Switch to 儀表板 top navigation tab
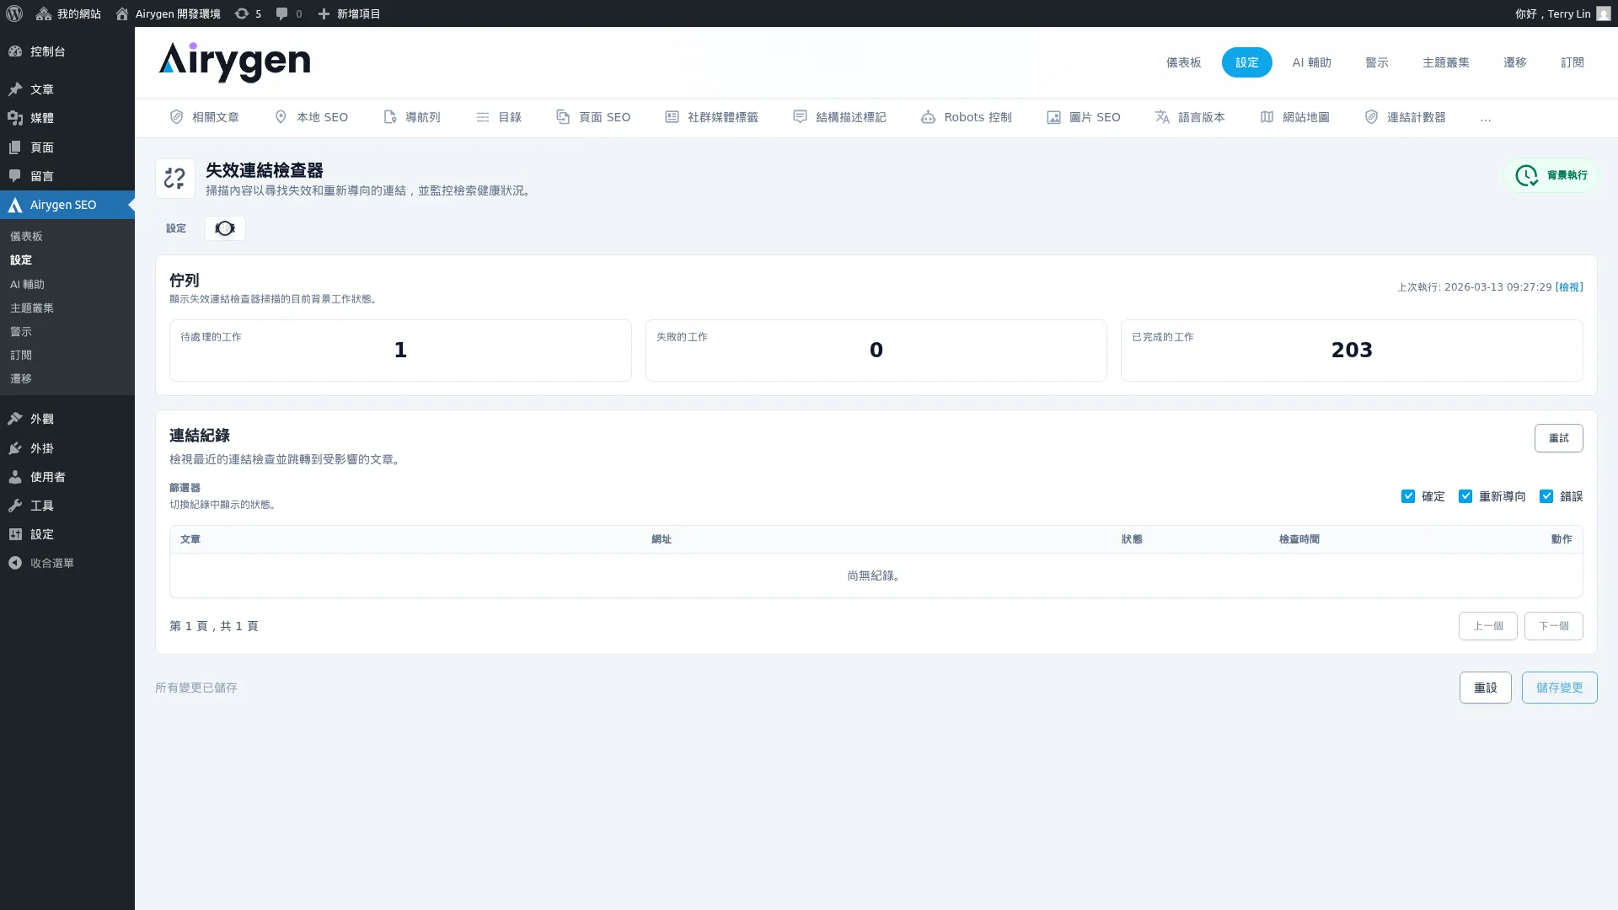The height and width of the screenshot is (910, 1618). point(1184,62)
